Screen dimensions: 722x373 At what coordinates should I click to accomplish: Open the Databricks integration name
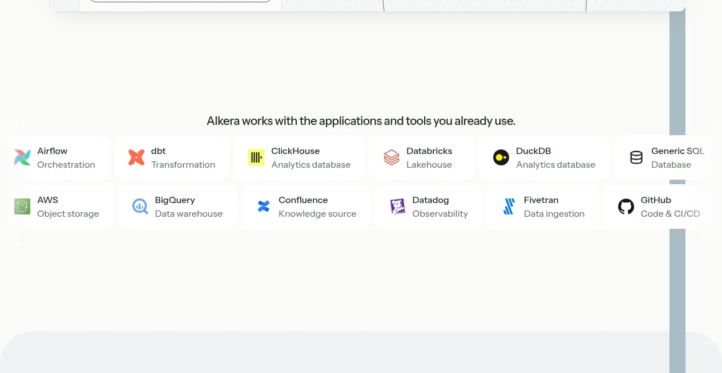pos(429,151)
